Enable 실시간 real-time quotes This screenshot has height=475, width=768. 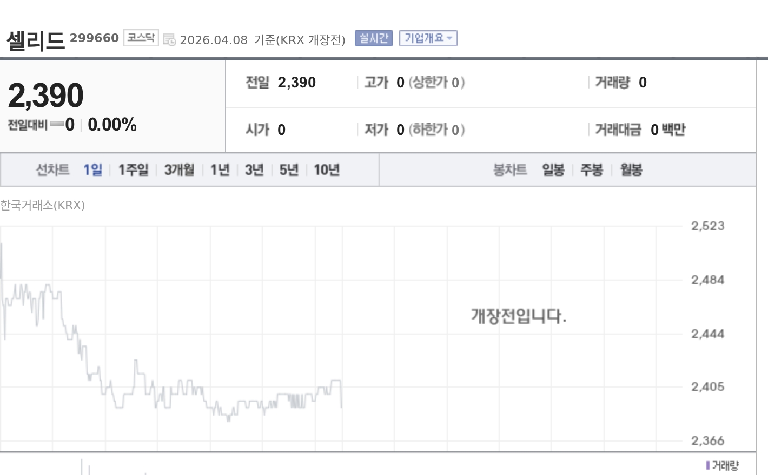373,38
